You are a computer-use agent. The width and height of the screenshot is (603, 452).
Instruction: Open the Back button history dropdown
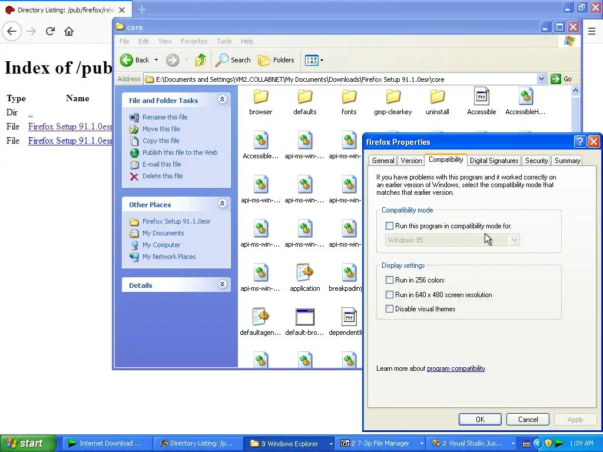click(x=156, y=60)
